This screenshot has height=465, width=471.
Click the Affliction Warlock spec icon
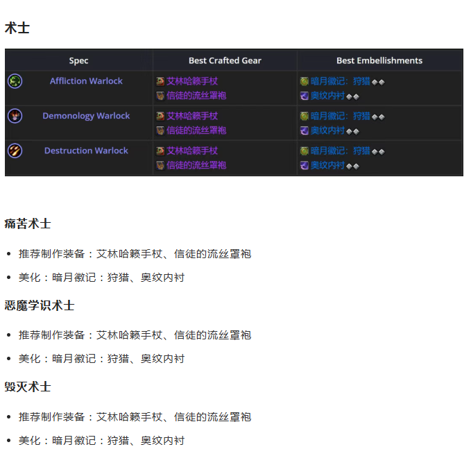tap(15, 81)
